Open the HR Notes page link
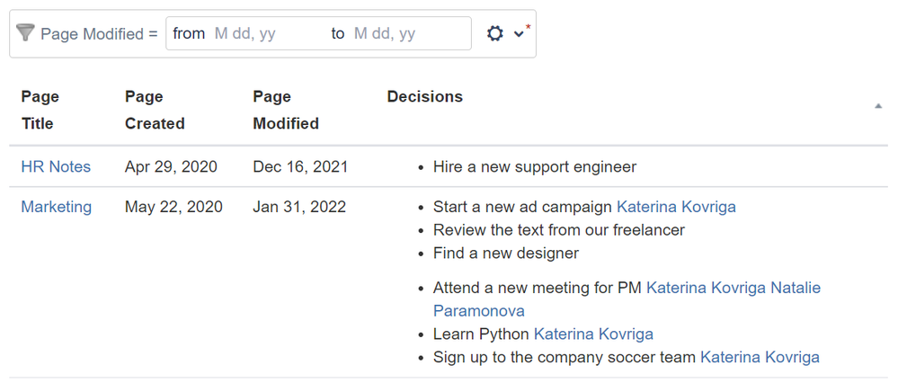 pyautogui.click(x=56, y=167)
